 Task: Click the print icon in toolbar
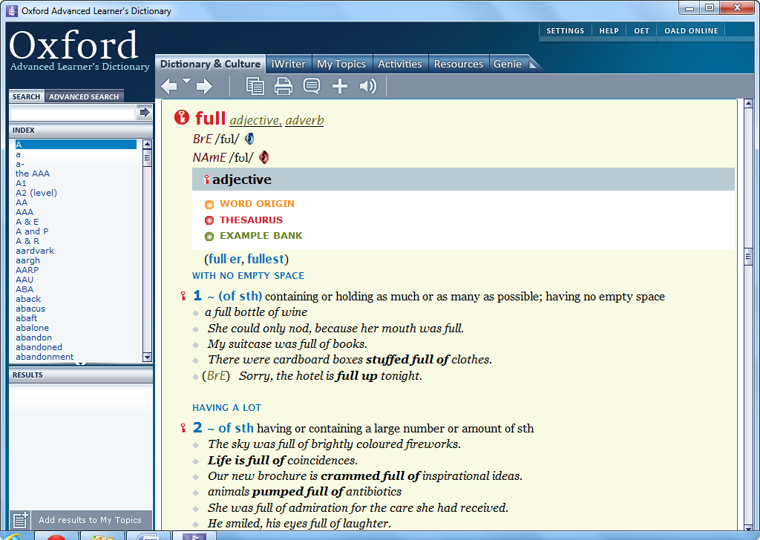point(283,86)
